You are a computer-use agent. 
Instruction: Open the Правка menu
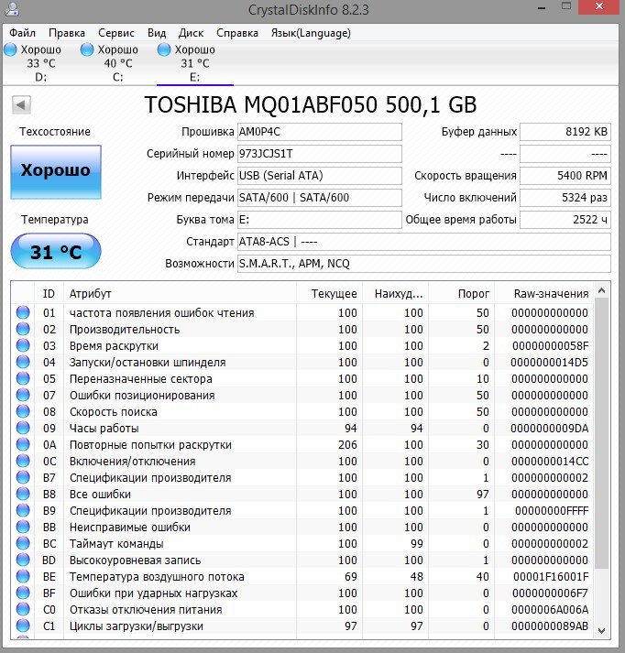point(67,33)
